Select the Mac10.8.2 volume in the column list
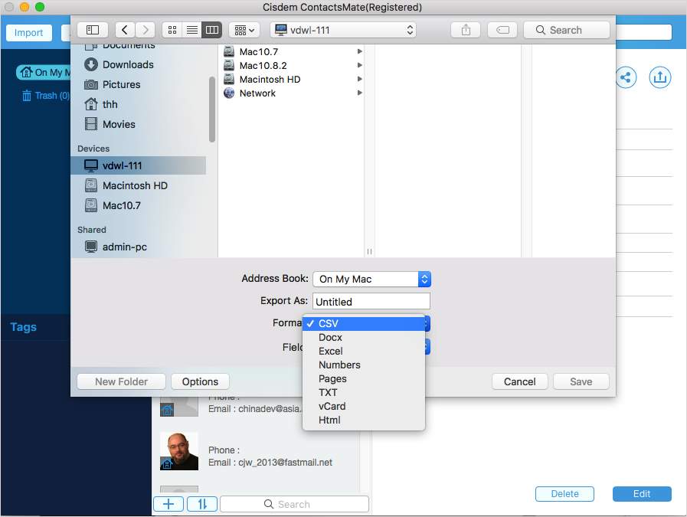The image size is (687, 517). click(x=293, y=65)
